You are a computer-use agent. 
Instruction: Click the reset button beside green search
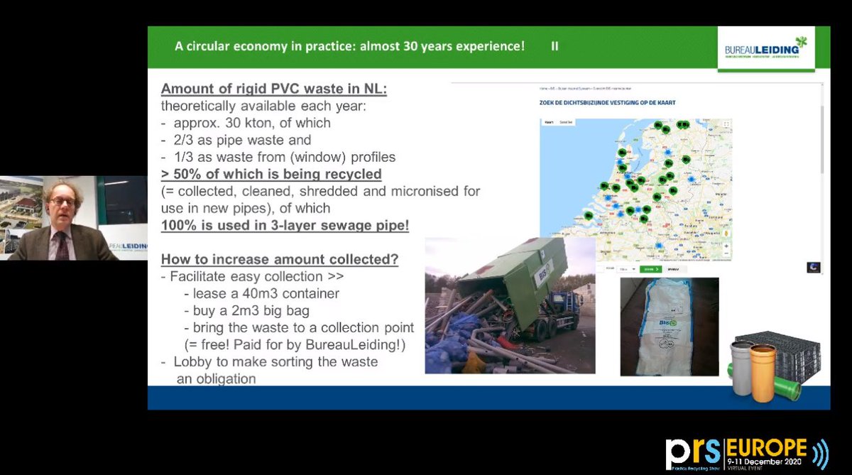click(x=674, y=269)
